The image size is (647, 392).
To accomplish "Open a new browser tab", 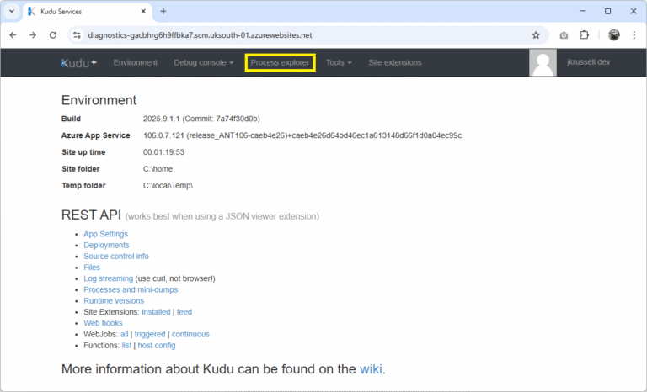I will point(163,12).
